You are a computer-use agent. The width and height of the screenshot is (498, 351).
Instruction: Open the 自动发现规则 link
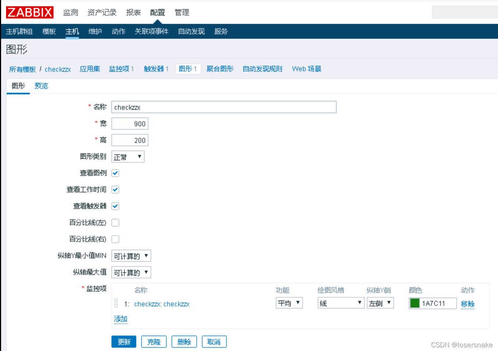262,69
